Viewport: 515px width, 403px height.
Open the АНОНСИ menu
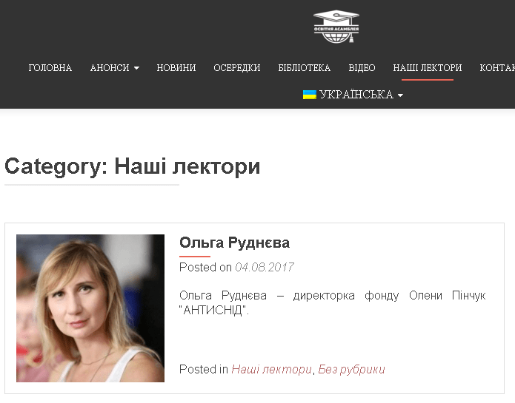114,68
